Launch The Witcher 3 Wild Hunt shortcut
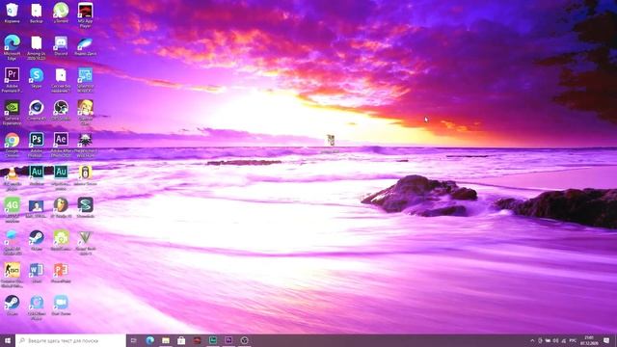Viewport: 617px width, 347px height. pos(85,141)
